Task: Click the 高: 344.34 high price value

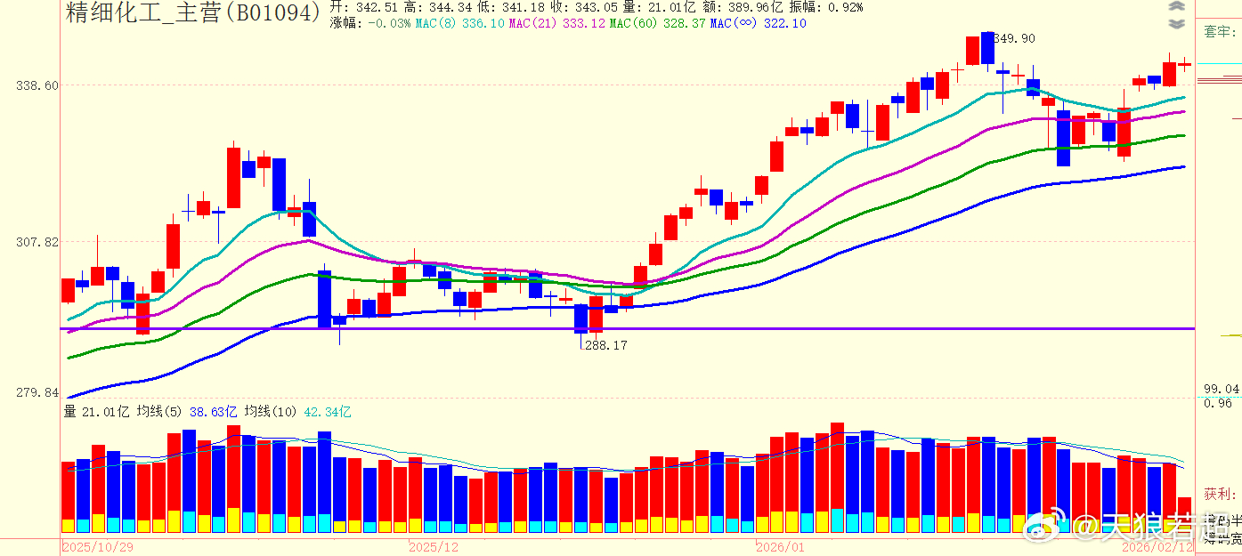Action: [x=438, y=7]
